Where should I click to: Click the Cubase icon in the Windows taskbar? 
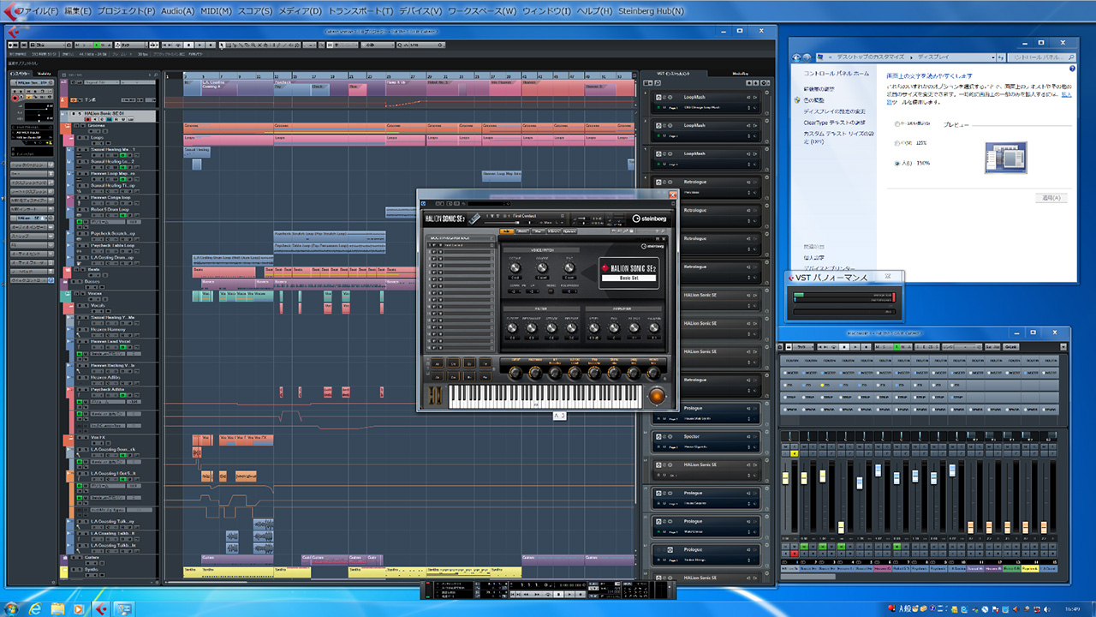point(101,608)
